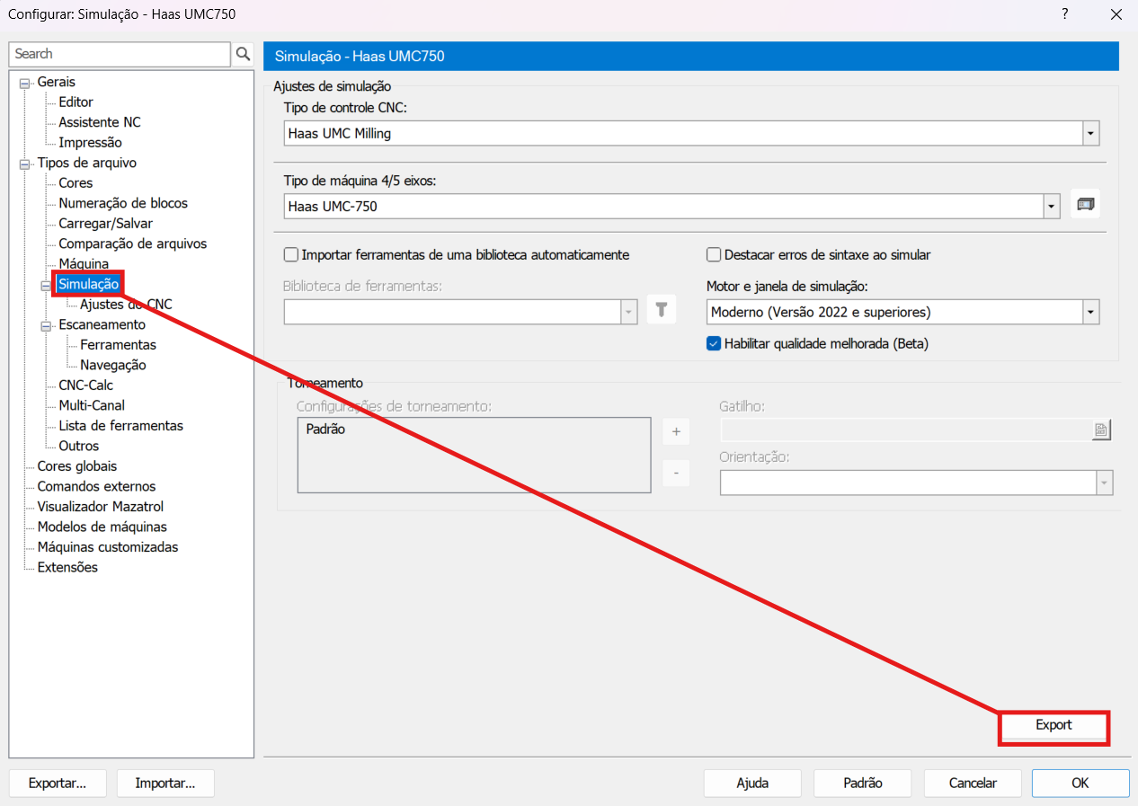Confirm settings with OK button
Viewport: 1138px width, 806px height.
pos(1080,783)
